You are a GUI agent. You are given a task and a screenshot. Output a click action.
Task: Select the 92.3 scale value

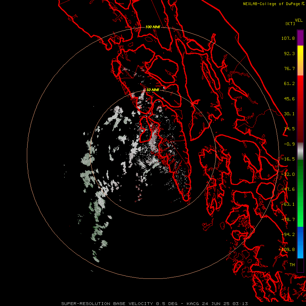(x=289, y=53)
